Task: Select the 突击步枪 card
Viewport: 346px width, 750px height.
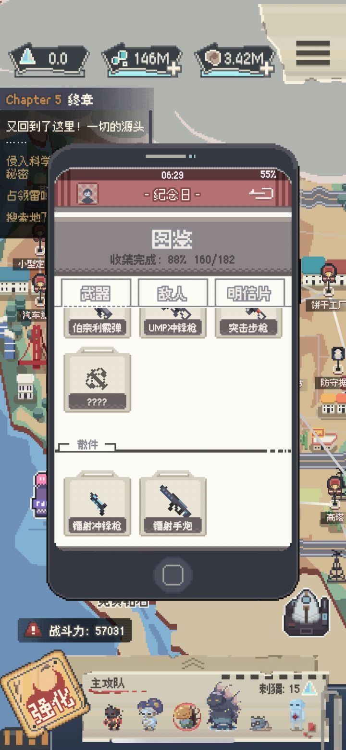Action: pos(248,323)
